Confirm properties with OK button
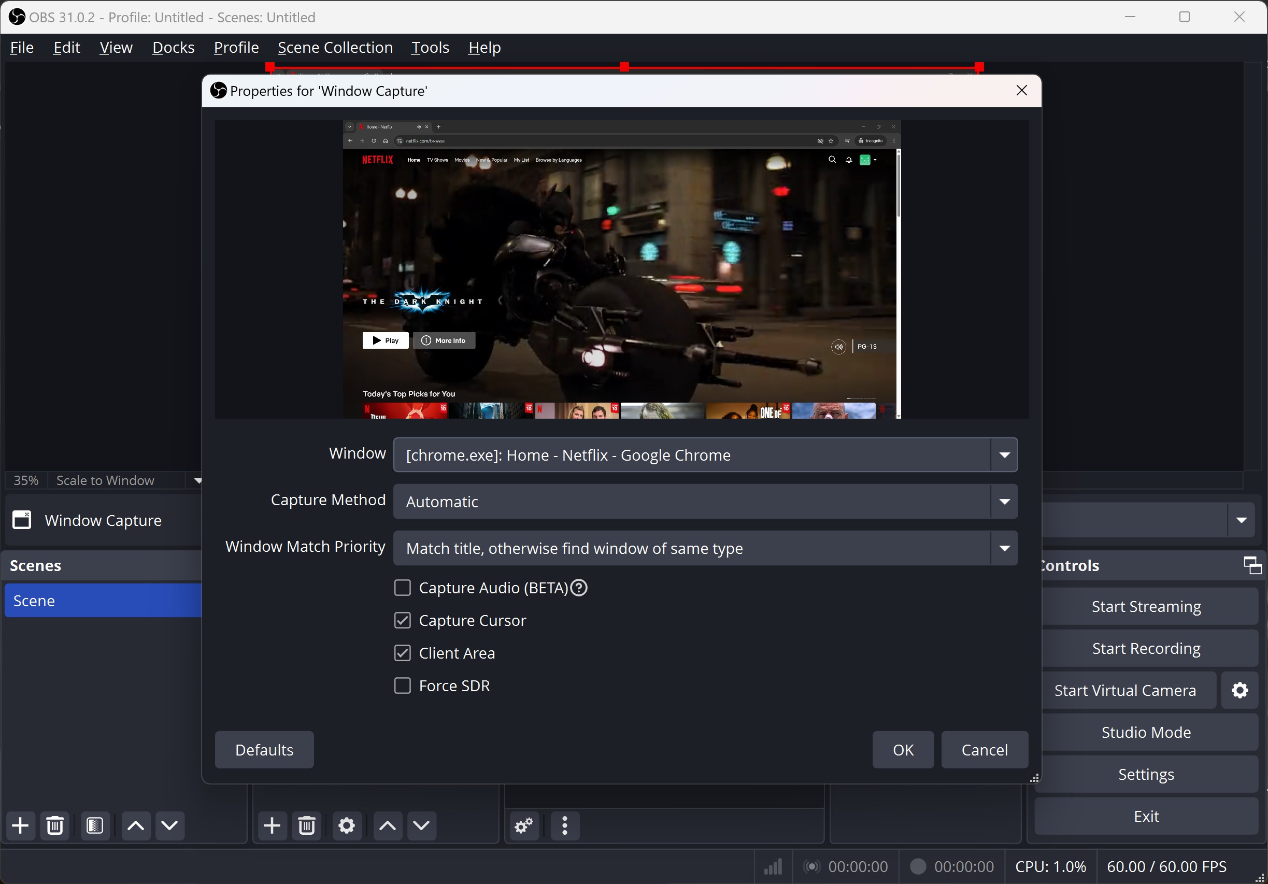The height and width of the screenshot is (884, 1268). 903,749
